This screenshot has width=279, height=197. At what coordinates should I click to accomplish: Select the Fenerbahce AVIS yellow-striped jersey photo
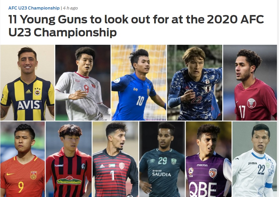click(27, 83)
